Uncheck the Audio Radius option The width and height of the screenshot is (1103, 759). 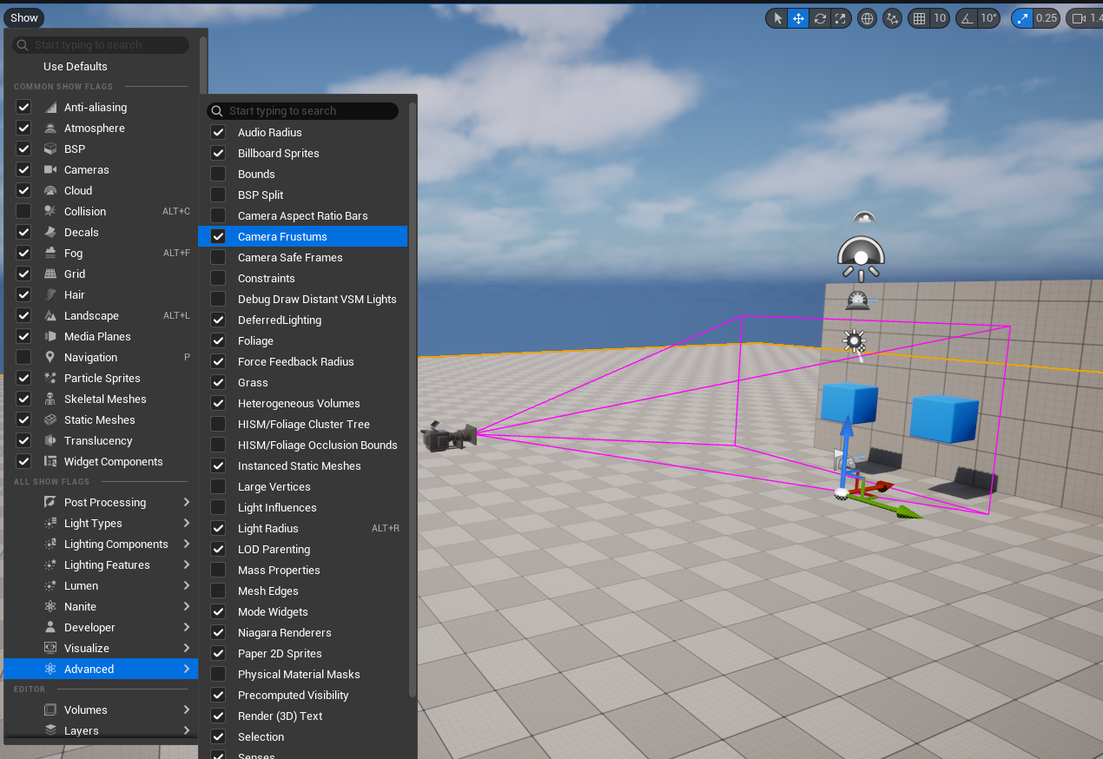coord(218,132)
